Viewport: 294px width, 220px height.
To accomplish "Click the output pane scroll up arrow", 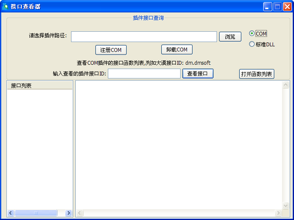I will [x=285, y=85].
